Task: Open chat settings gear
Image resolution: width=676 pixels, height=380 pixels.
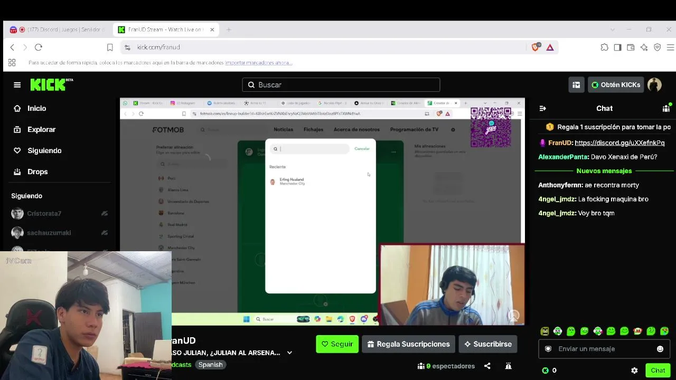Action: pos(634,370)
